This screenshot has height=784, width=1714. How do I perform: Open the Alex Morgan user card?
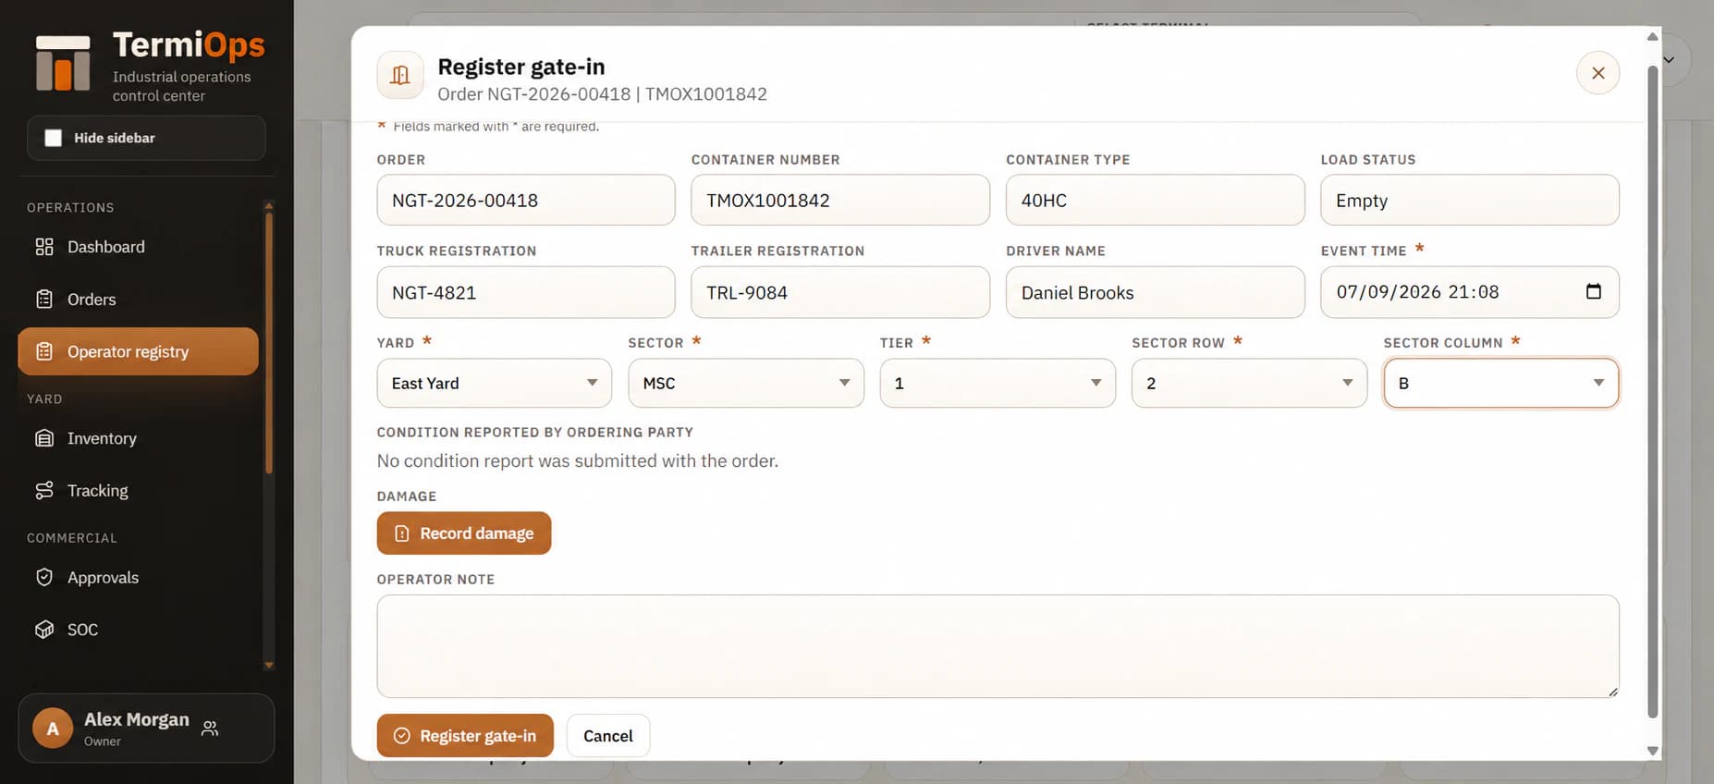tap(146, 729)
